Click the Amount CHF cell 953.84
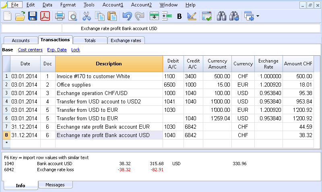 click(x=298, y=101)
